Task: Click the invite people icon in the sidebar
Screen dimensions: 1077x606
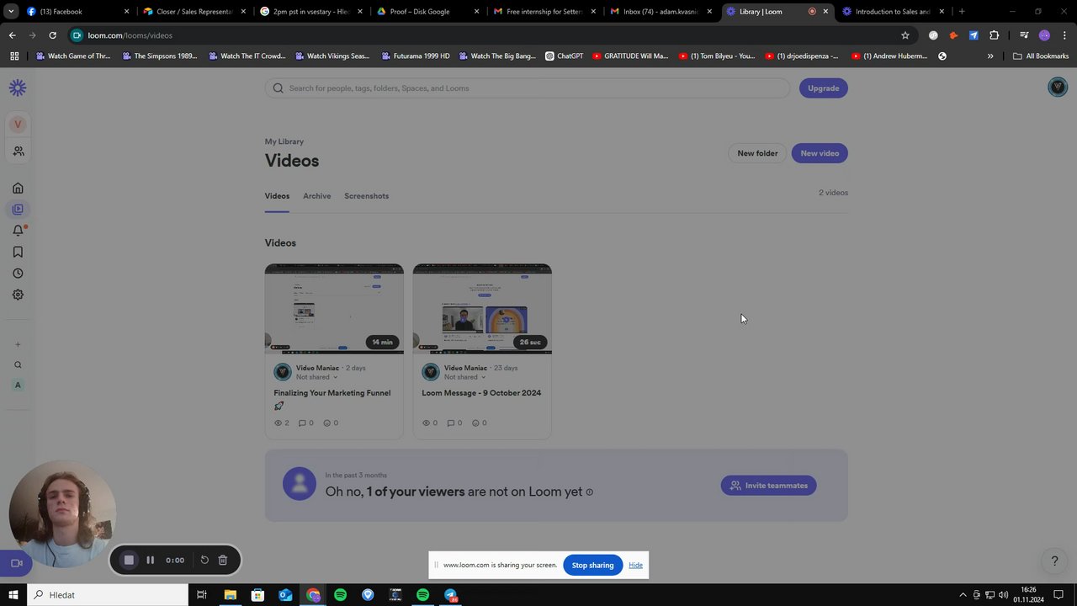Action: pyautogui.click(x=18, y=151)
